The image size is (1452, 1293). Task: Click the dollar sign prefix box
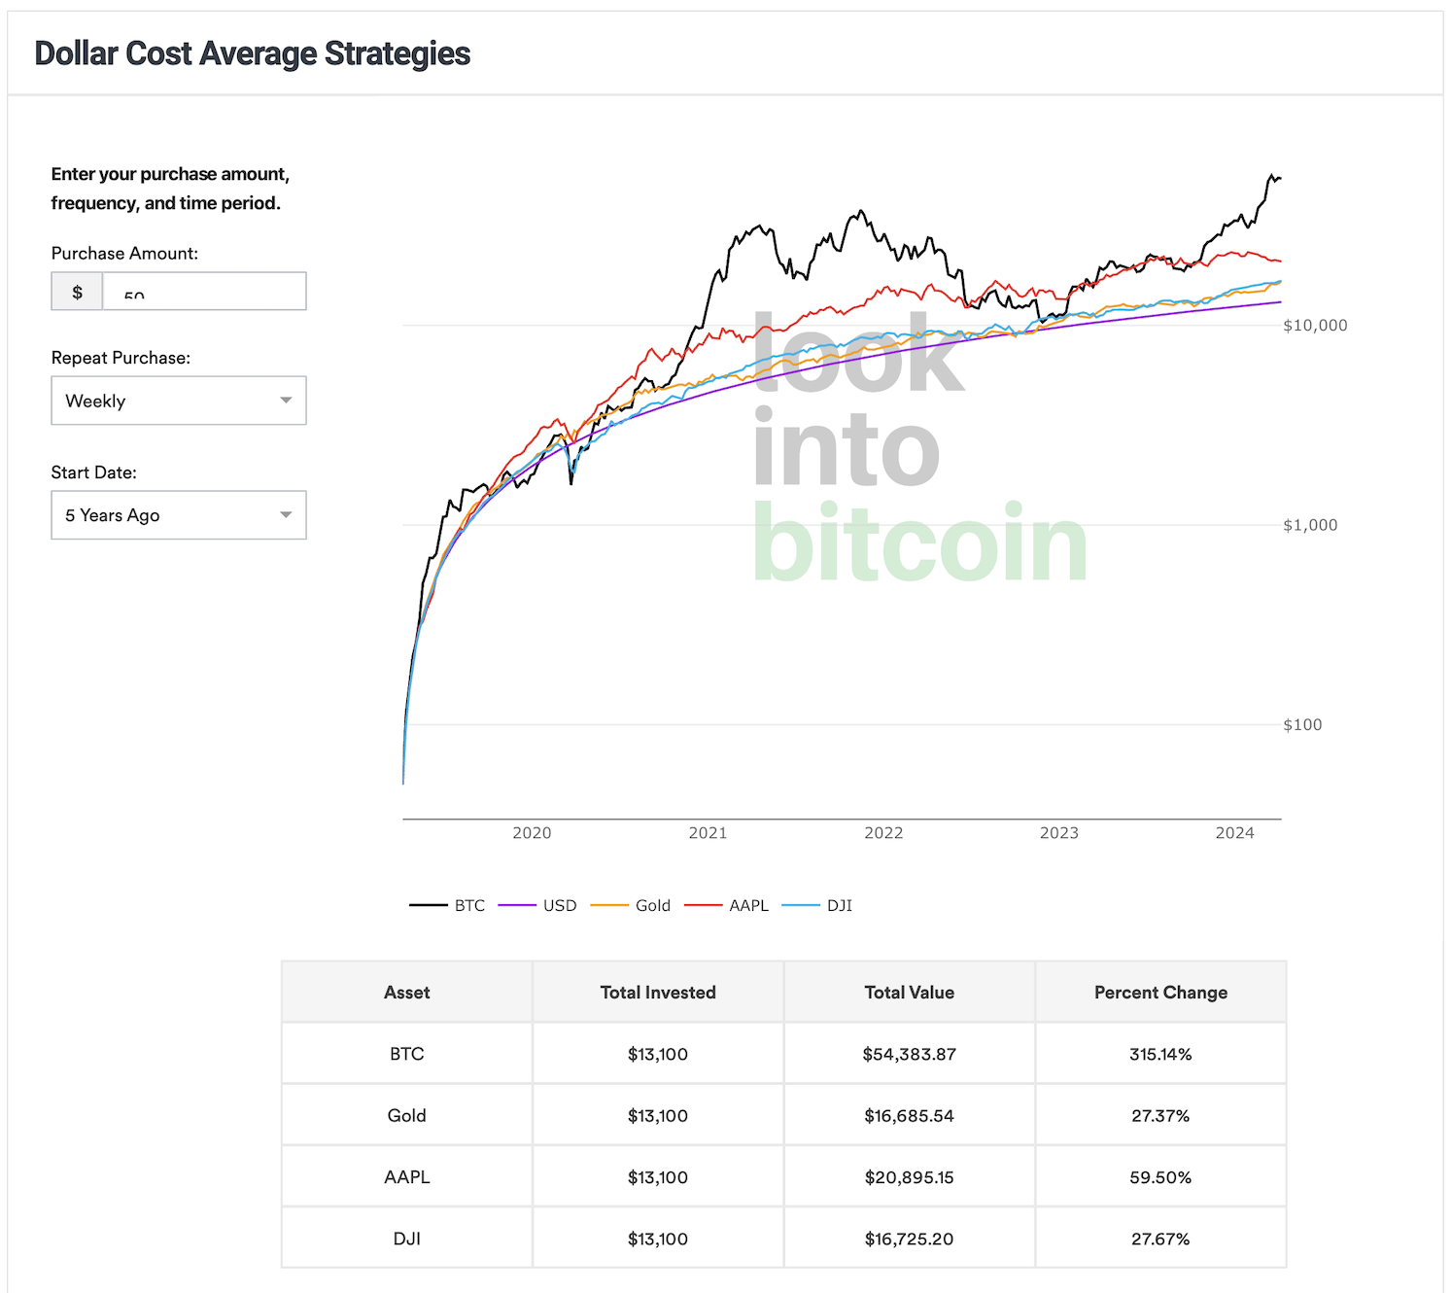(x=77, y=292)
